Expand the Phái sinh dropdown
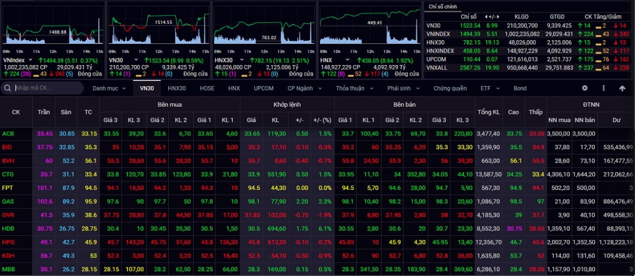The image size is (635, 276). (403, 88)
